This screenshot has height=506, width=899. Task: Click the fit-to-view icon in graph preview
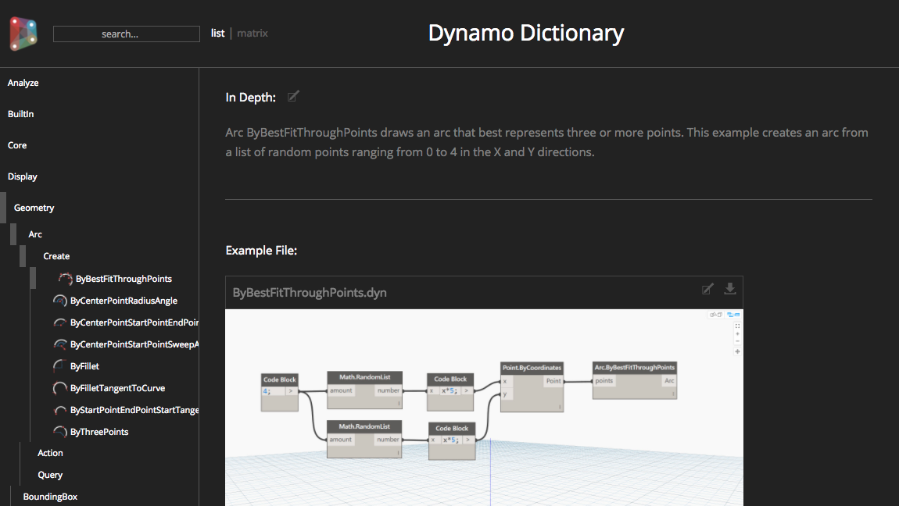pos(737,326)
